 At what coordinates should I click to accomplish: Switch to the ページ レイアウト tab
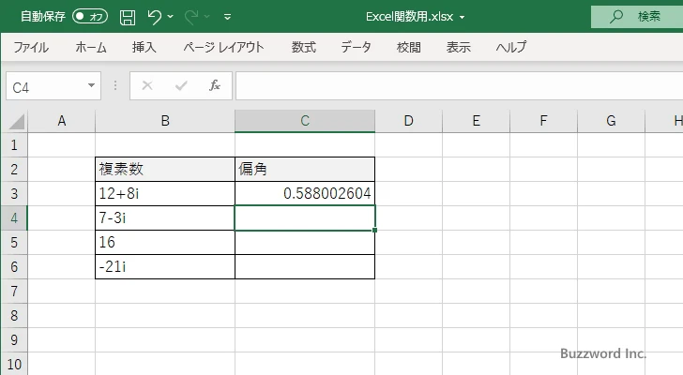(x=223, y=47)
